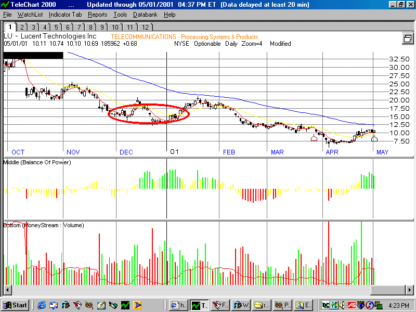416x312 pixels.
Task: Open the File menu
Action: point(7,15)
